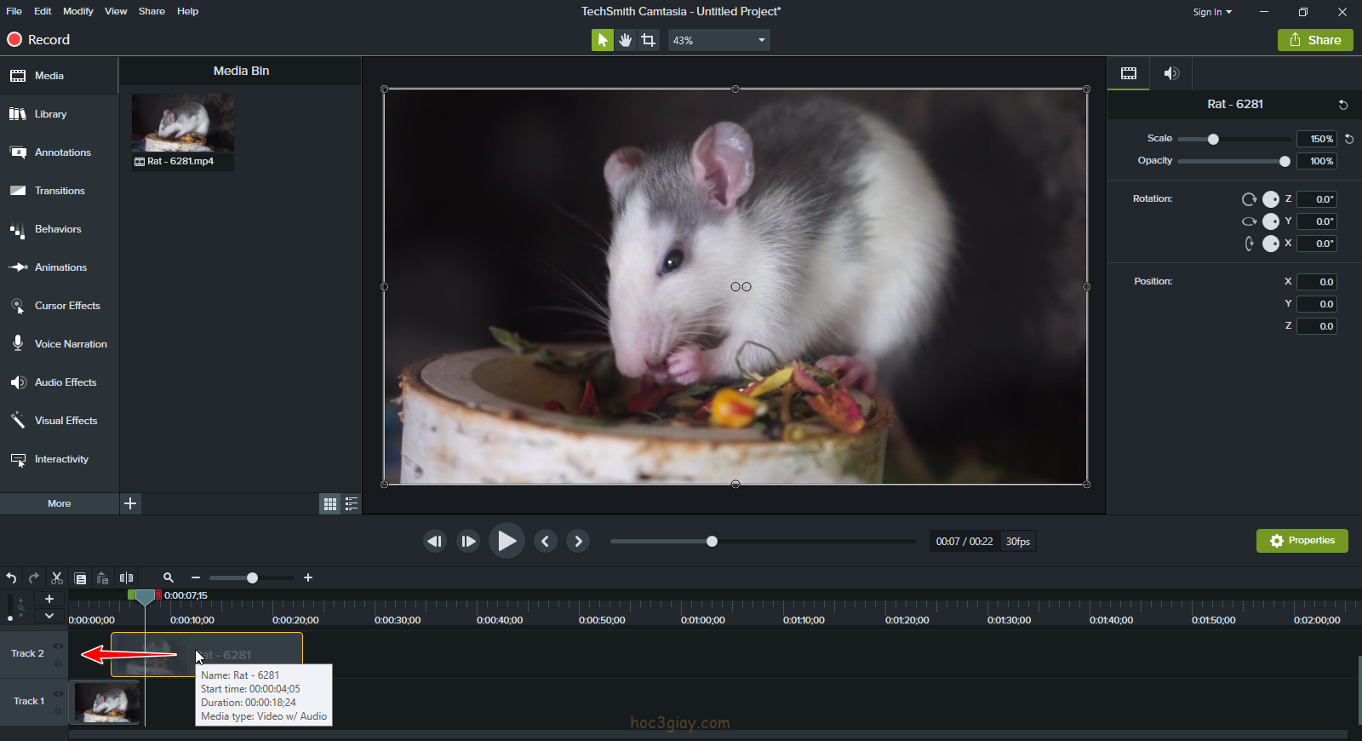Viewport: 1362px width, 741px height.
Task: Reset the Scale value with its revert arrow
Action: [x=1349, y=139]
